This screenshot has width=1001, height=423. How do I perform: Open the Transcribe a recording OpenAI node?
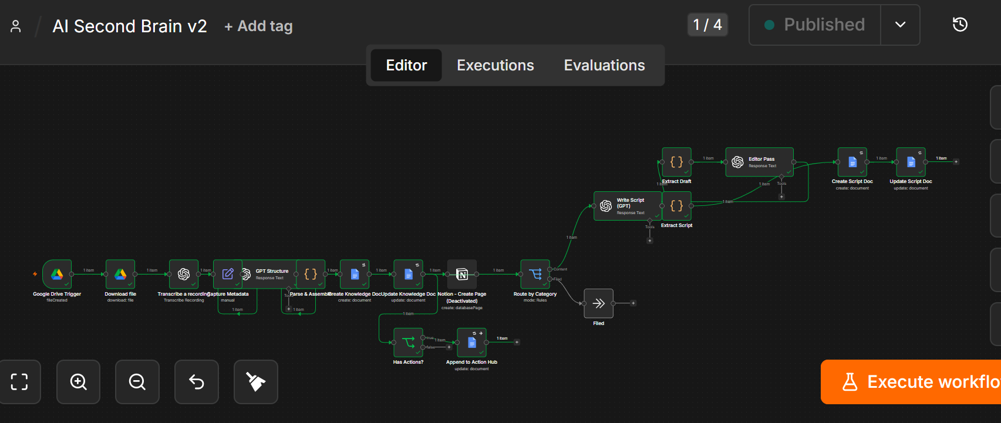tap(184, 274)
